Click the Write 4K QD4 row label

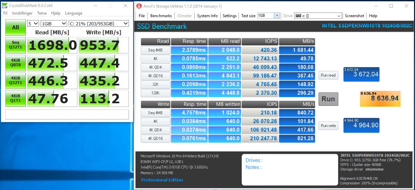click(x=155, y=130)
